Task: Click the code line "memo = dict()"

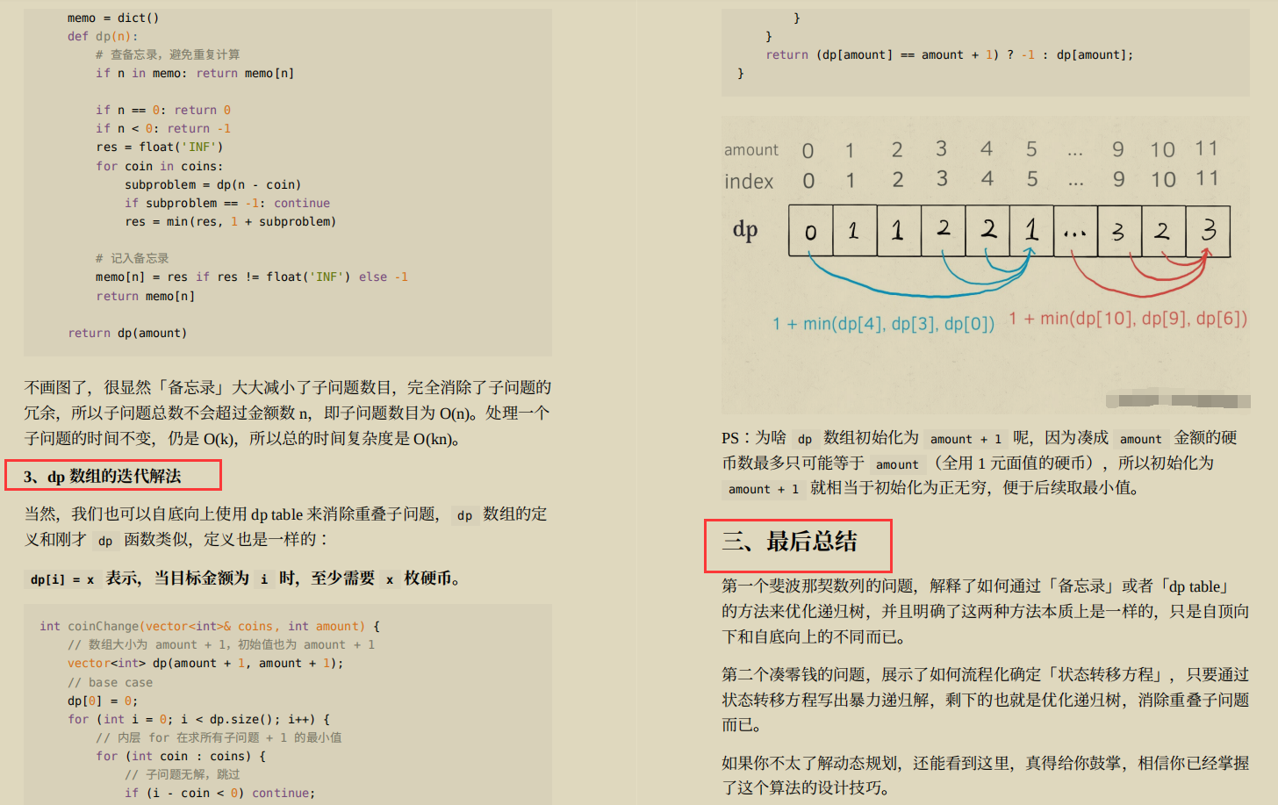Action: coord(113,18)
